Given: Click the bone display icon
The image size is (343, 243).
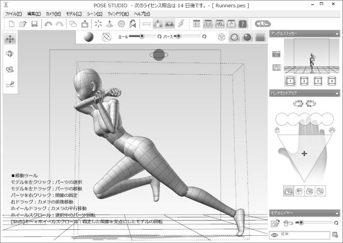Looking at the screenshot, I should click(x=146, y=24).
